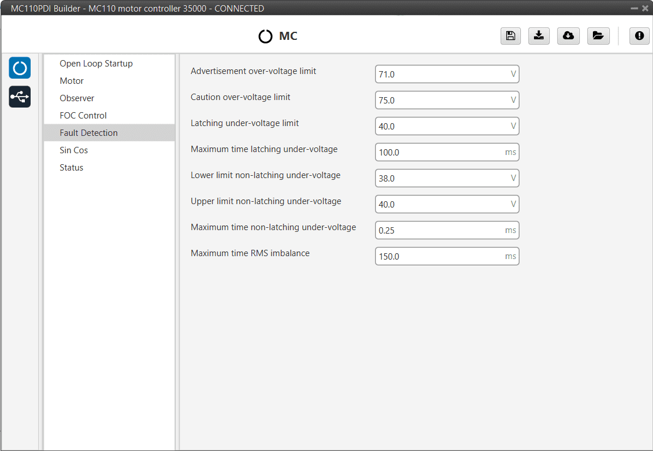653x451 pixels.
Task: Edit the Maximum time non-latching under-voltage field
Action: (x=447, y=230)
